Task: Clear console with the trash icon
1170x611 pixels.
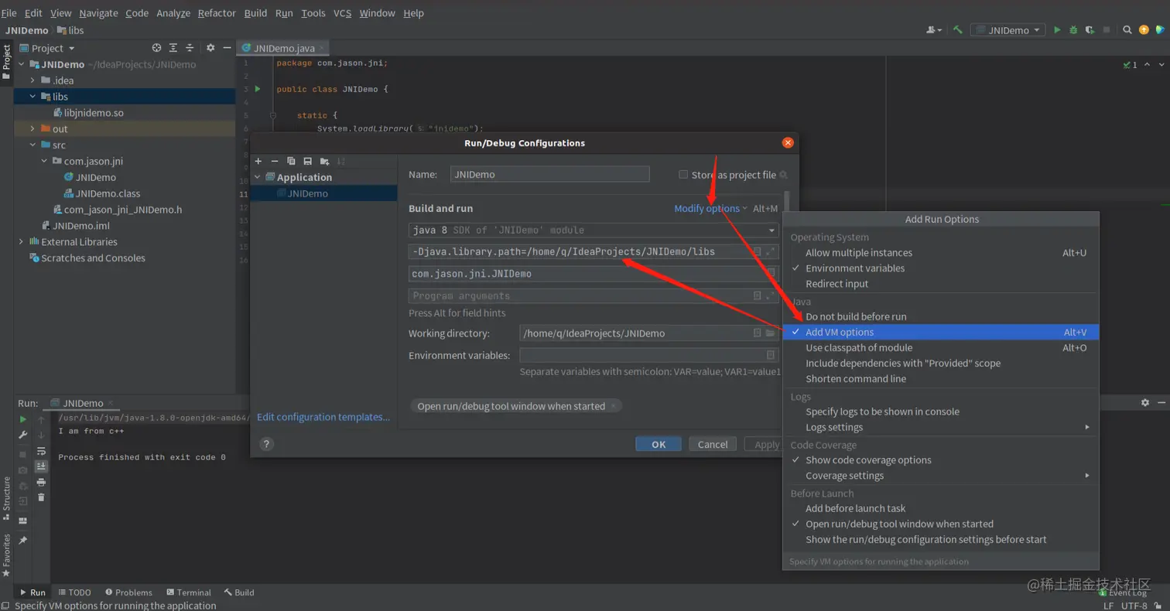Action: coord(41,497)
